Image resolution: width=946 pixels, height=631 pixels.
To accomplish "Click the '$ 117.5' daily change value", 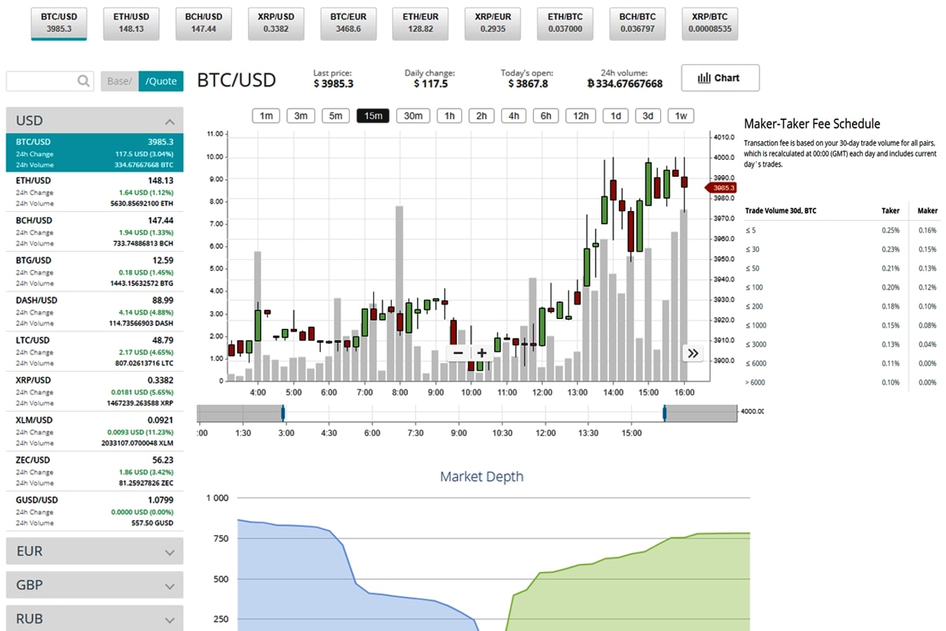I will 430,83.
